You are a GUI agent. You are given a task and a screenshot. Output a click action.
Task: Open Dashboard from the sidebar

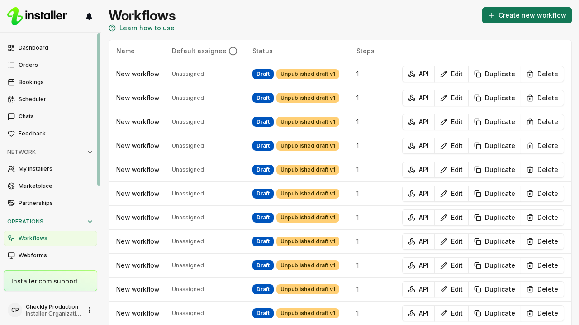pos(50,48)
